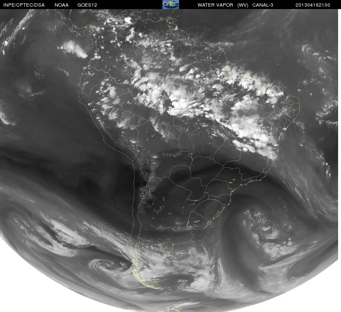Click the NOAA label in the header
This screenshot has height=312, width=341.
click(62, 5)
